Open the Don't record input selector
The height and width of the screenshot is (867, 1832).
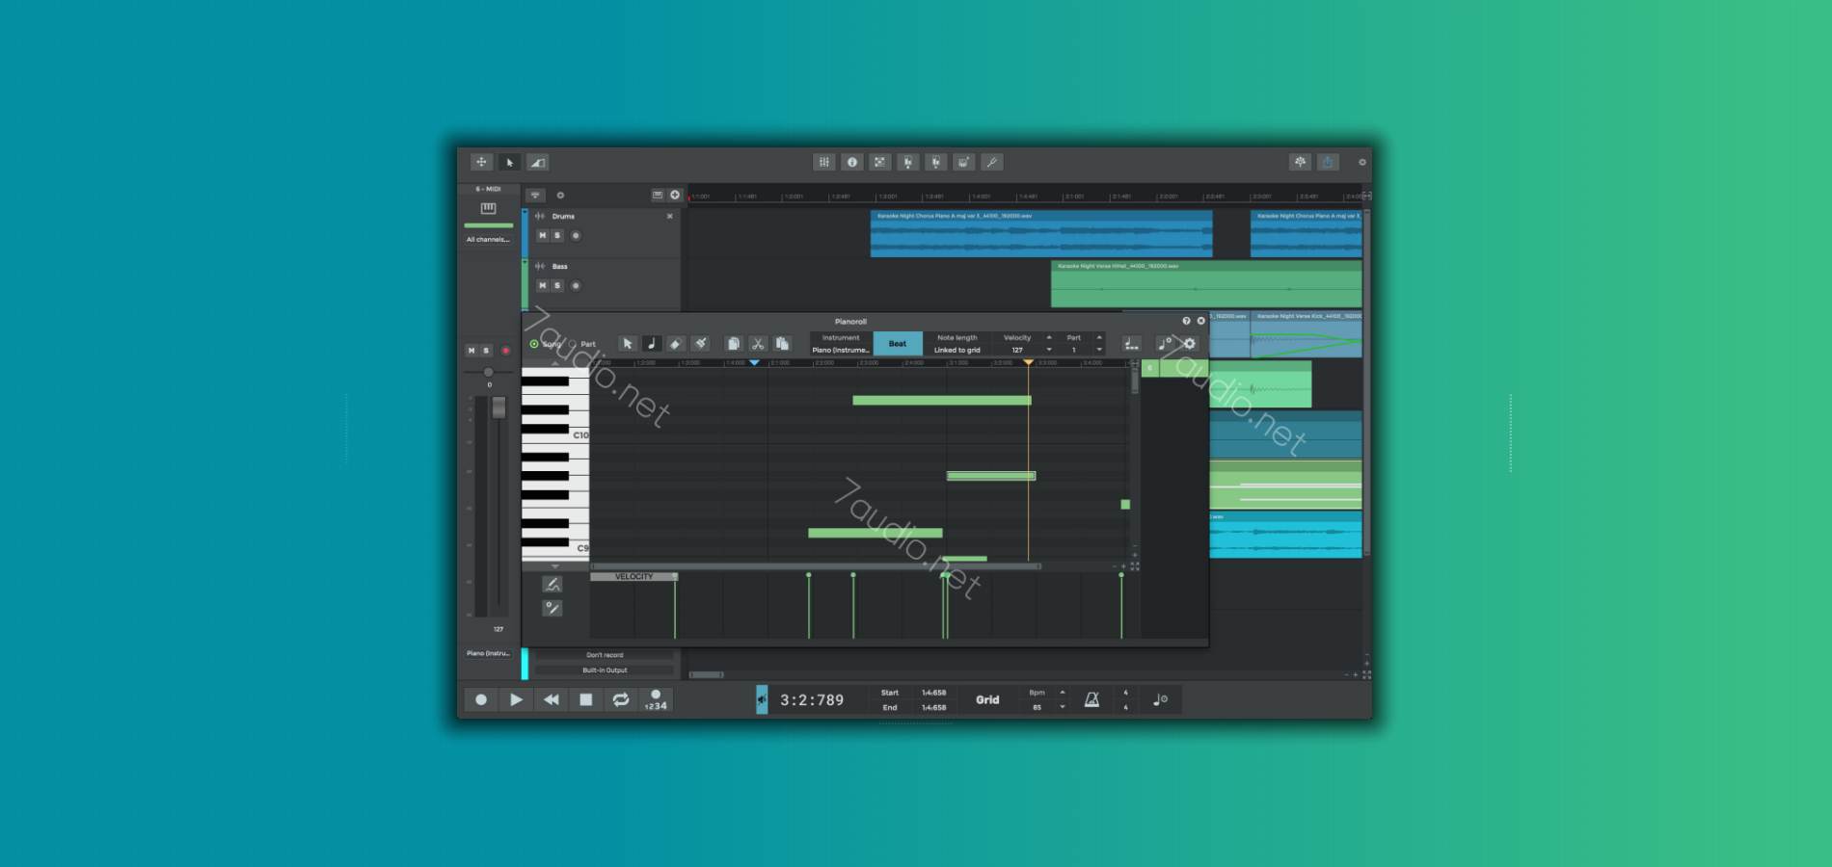605,655
